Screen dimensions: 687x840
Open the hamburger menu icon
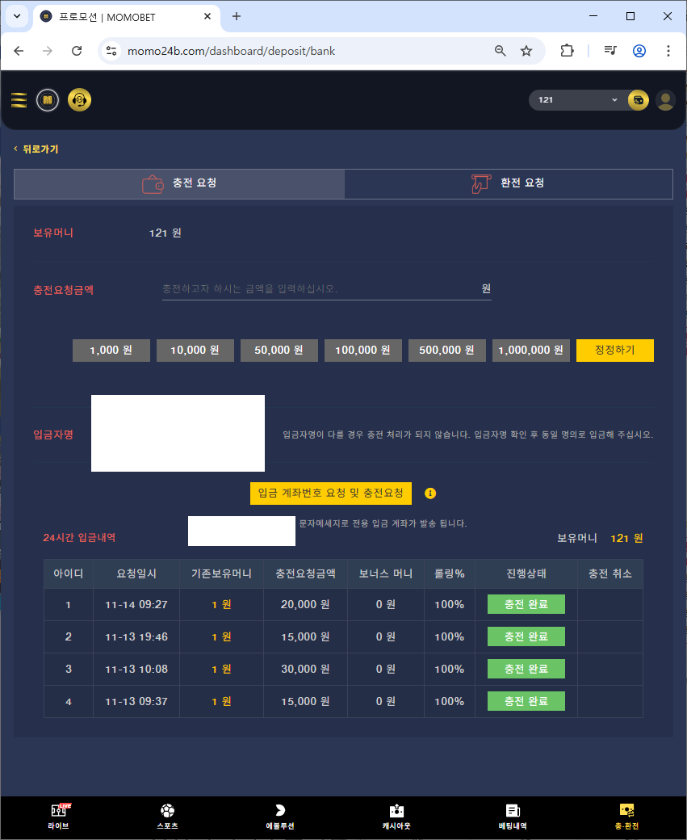coord(19,100)
